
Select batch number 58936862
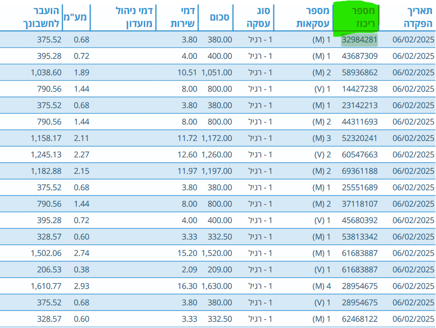point(359,73)
